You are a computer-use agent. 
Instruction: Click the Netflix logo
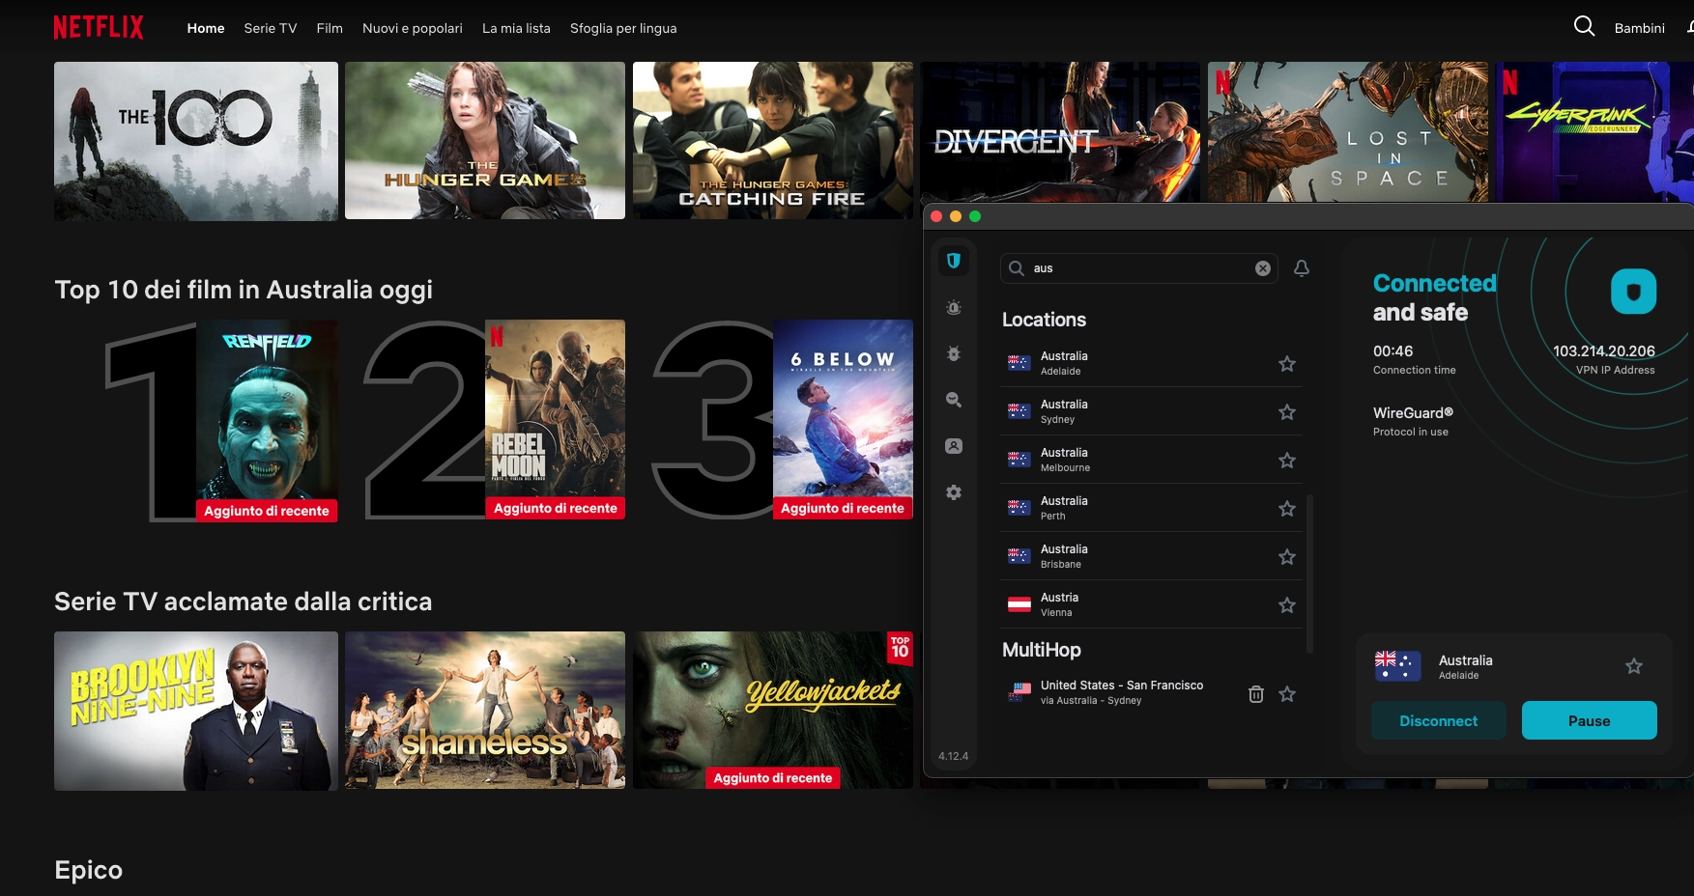99,27
